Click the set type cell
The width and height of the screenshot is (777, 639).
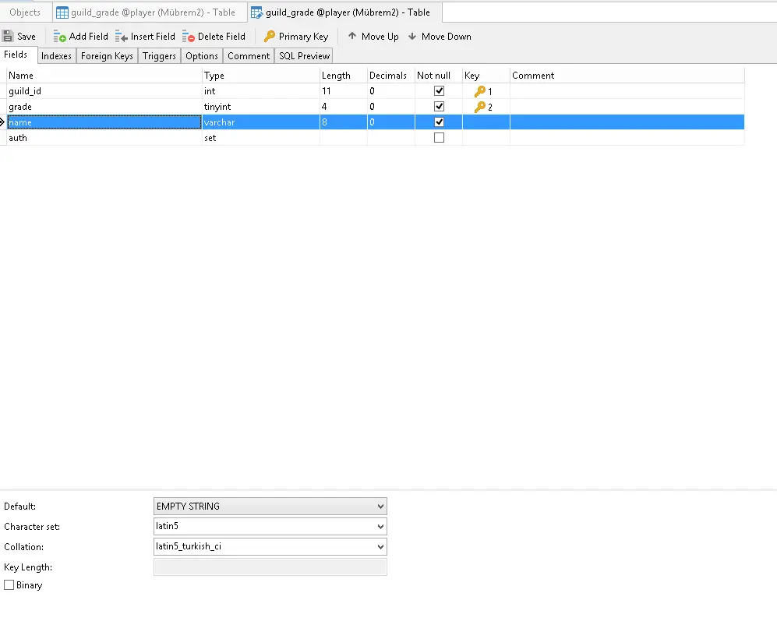click(260, 138)
